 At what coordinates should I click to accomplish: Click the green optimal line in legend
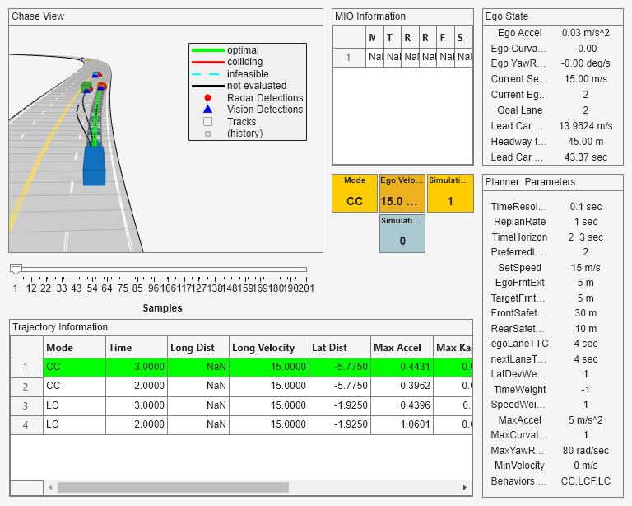[207, 50]
